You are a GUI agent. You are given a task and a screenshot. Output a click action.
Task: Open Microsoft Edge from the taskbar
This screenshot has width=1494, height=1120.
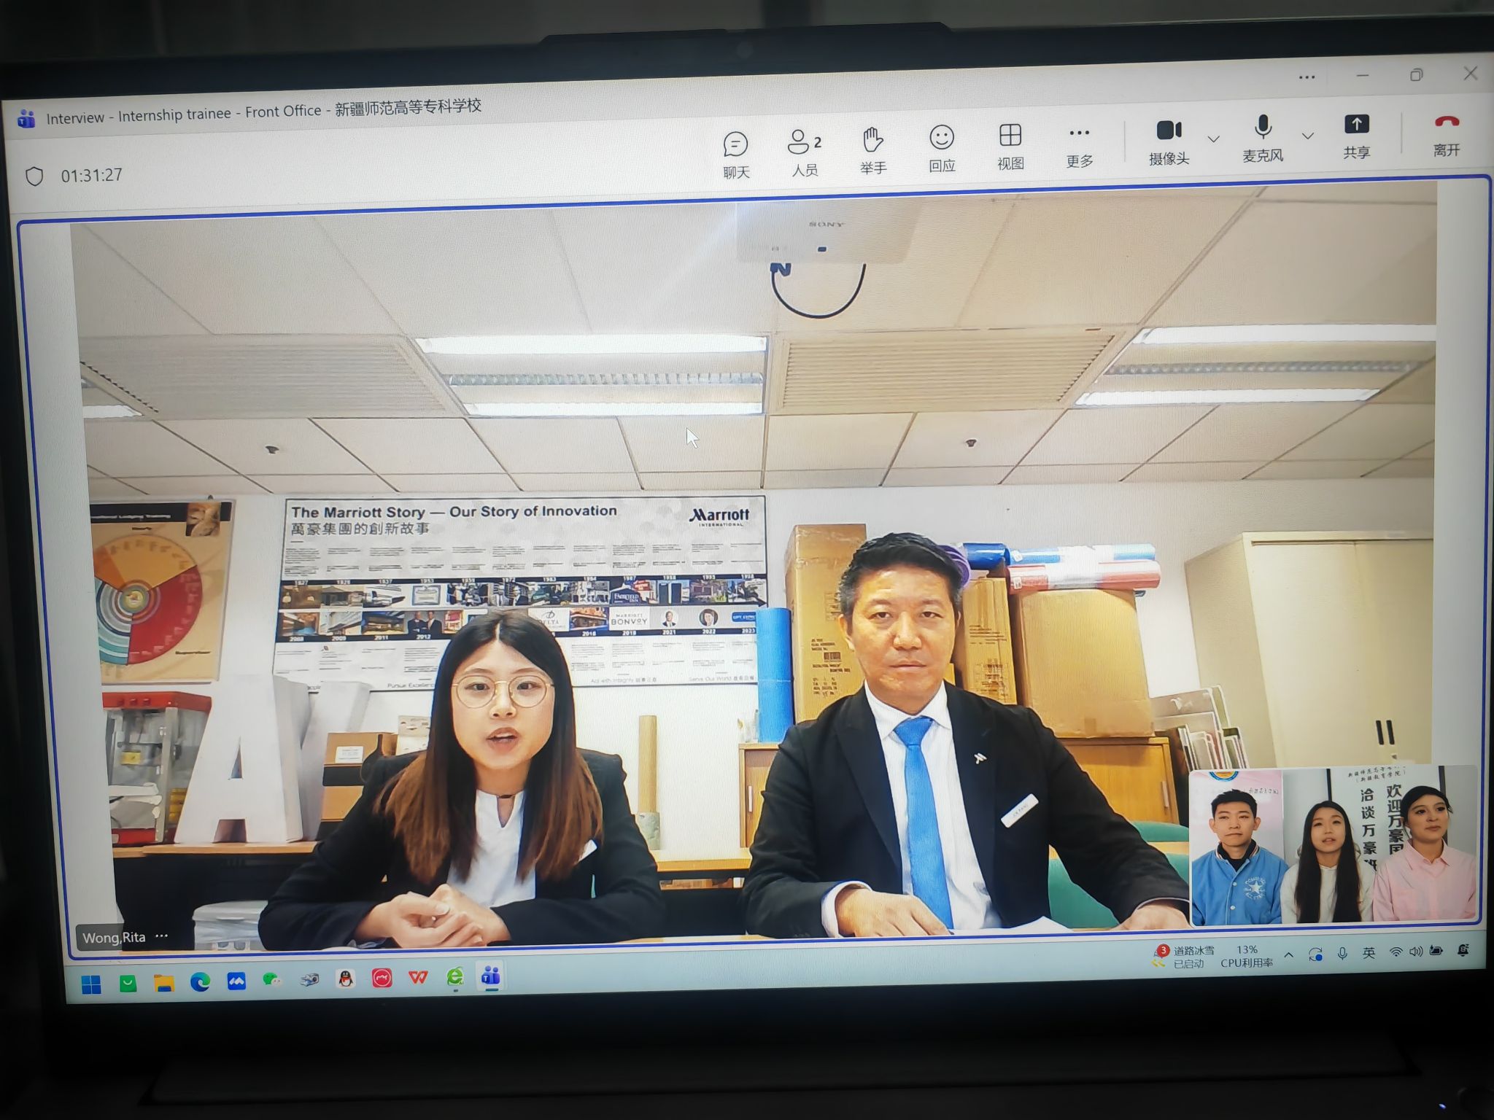tap(200, 983)
